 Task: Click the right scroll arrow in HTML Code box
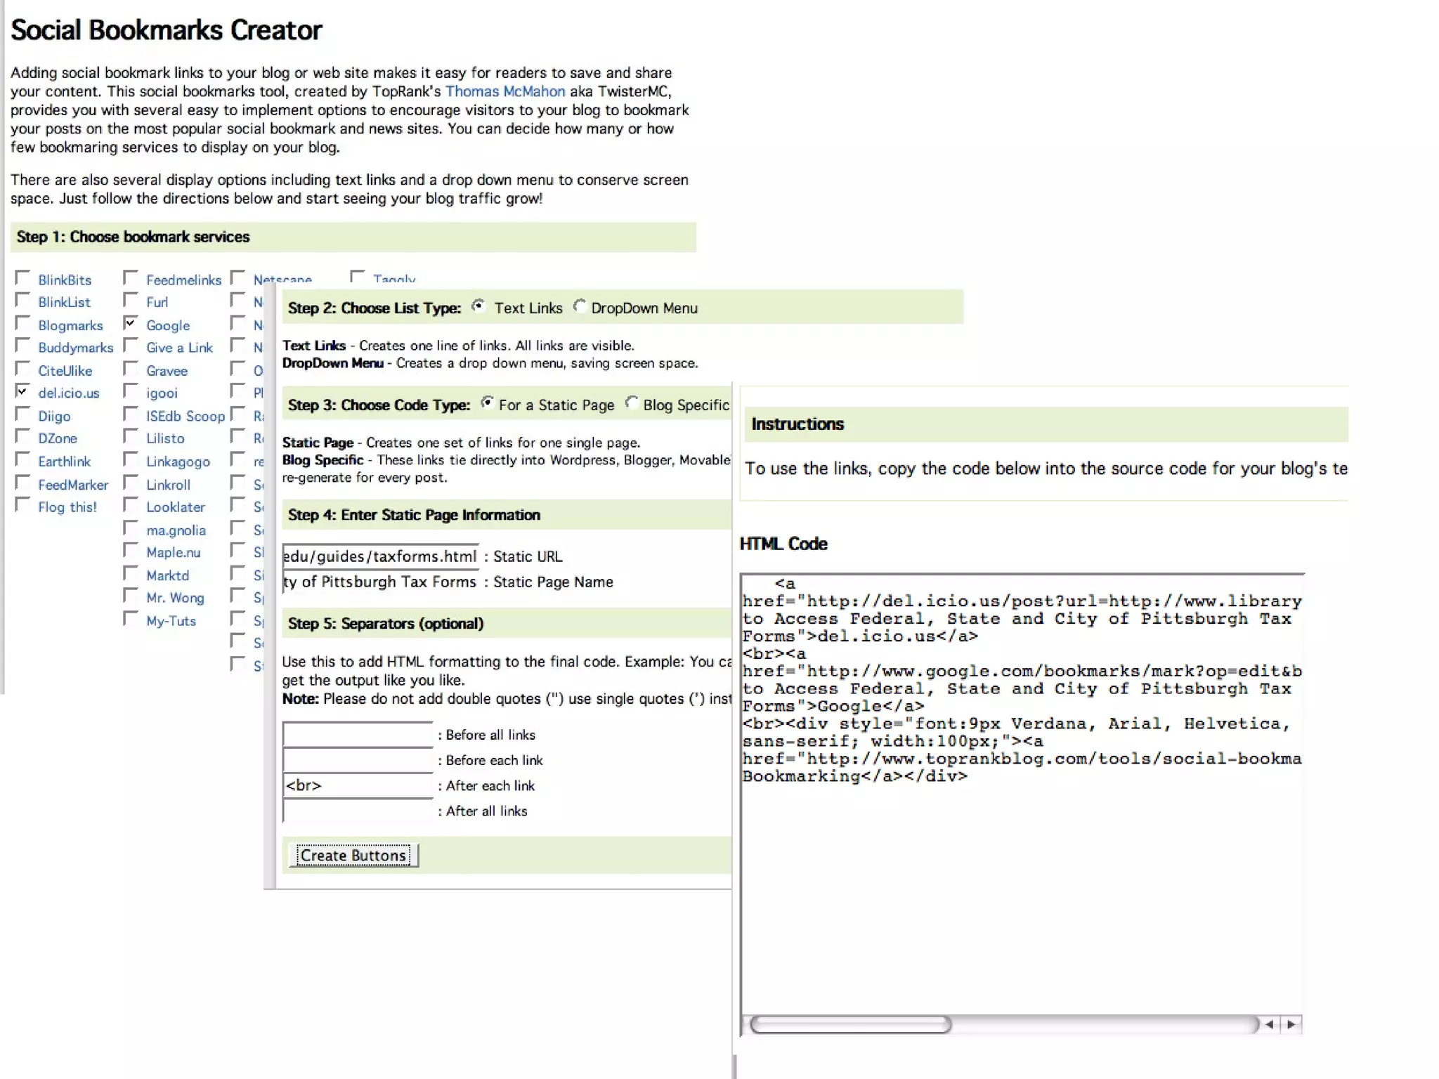pos(1291,1024)
